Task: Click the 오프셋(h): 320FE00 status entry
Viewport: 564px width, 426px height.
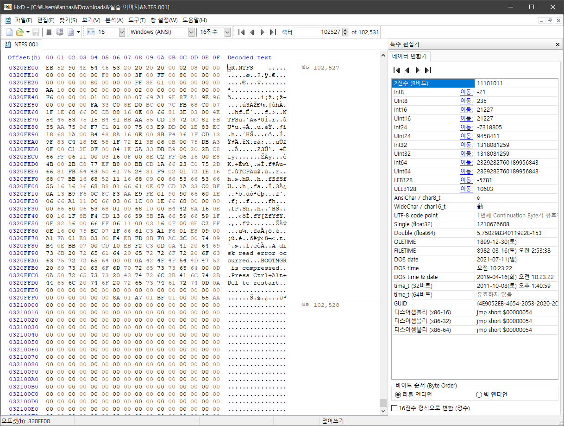Action: coord(25,421)
